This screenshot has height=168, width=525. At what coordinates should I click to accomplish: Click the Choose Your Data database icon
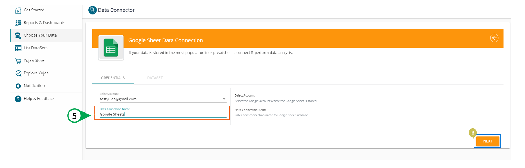pyautogui.click(x=18, y=36)
